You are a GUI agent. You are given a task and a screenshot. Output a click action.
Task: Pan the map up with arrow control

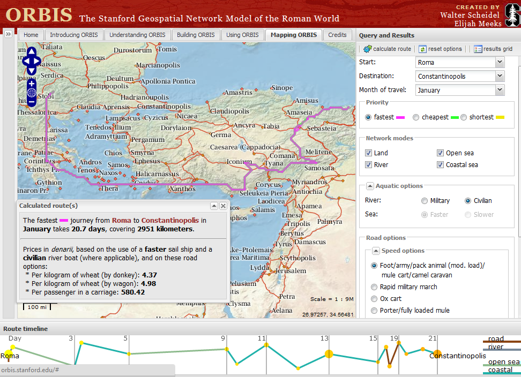32,51
